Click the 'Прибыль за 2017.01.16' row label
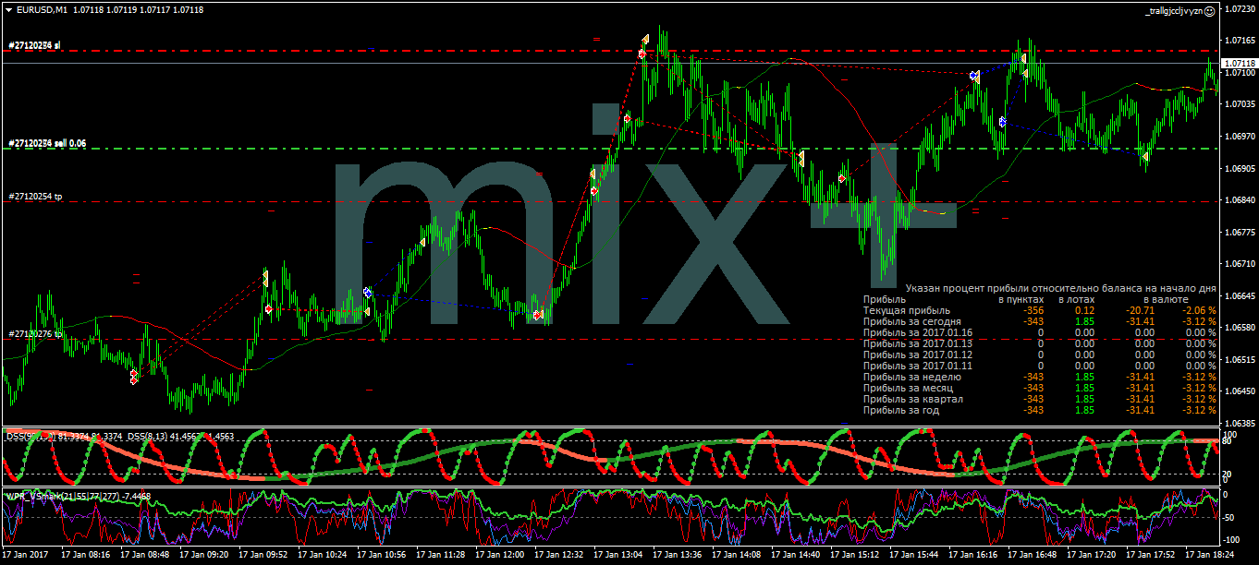 (x=918, y=332)
